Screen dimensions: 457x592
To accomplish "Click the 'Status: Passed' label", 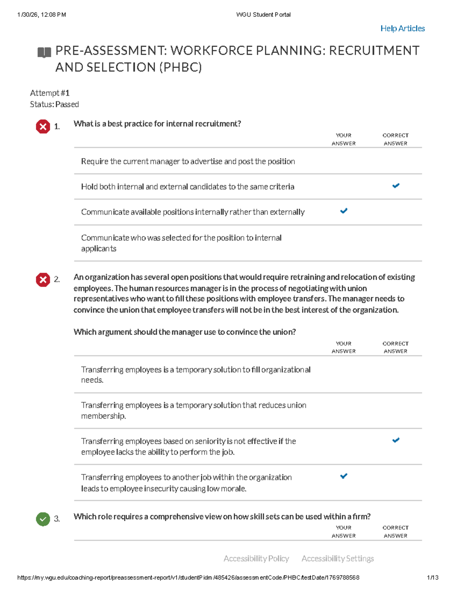I will point(54,104).
